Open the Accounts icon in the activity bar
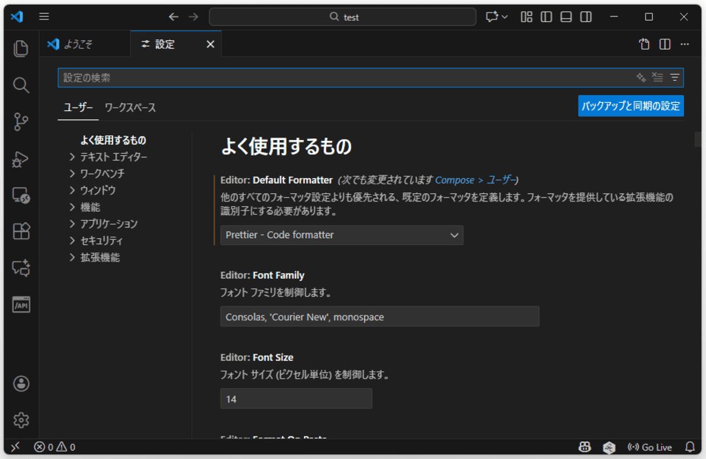This screenshot has width=706, height=459. click(x=21, y=384)
